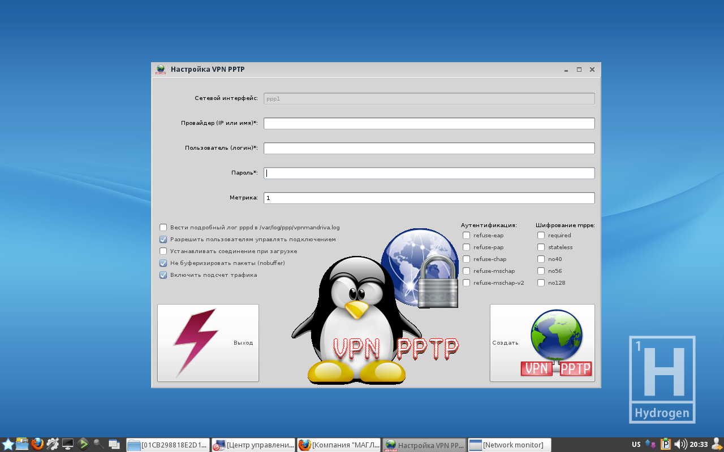Open the wrench and gear settings launcher

coord(53,444)
